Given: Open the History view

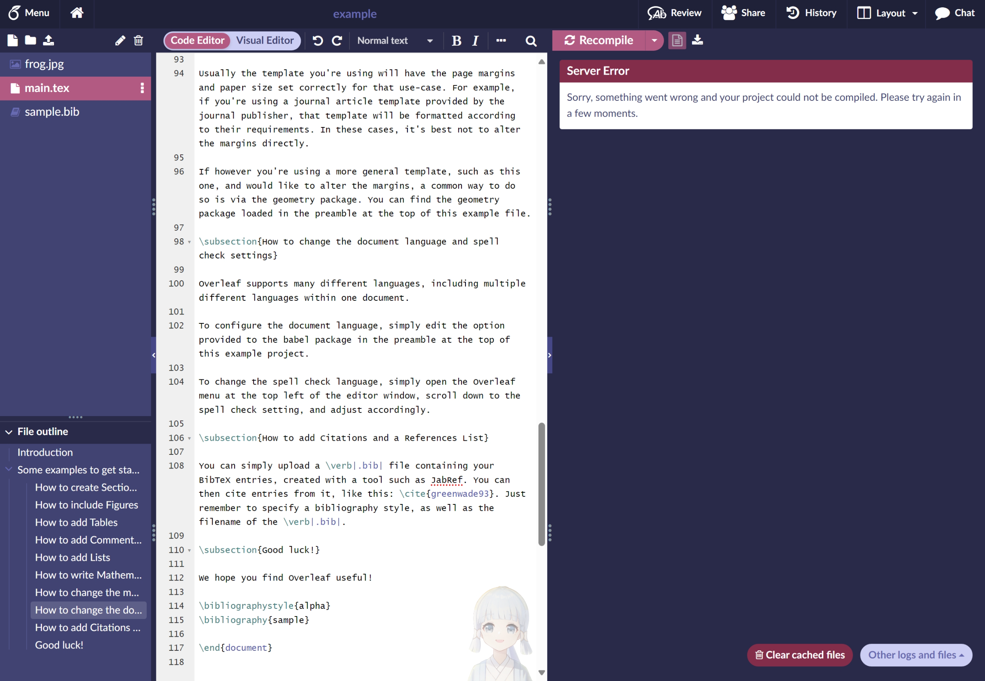Looking at the screenshot, I should pos(811,13).
